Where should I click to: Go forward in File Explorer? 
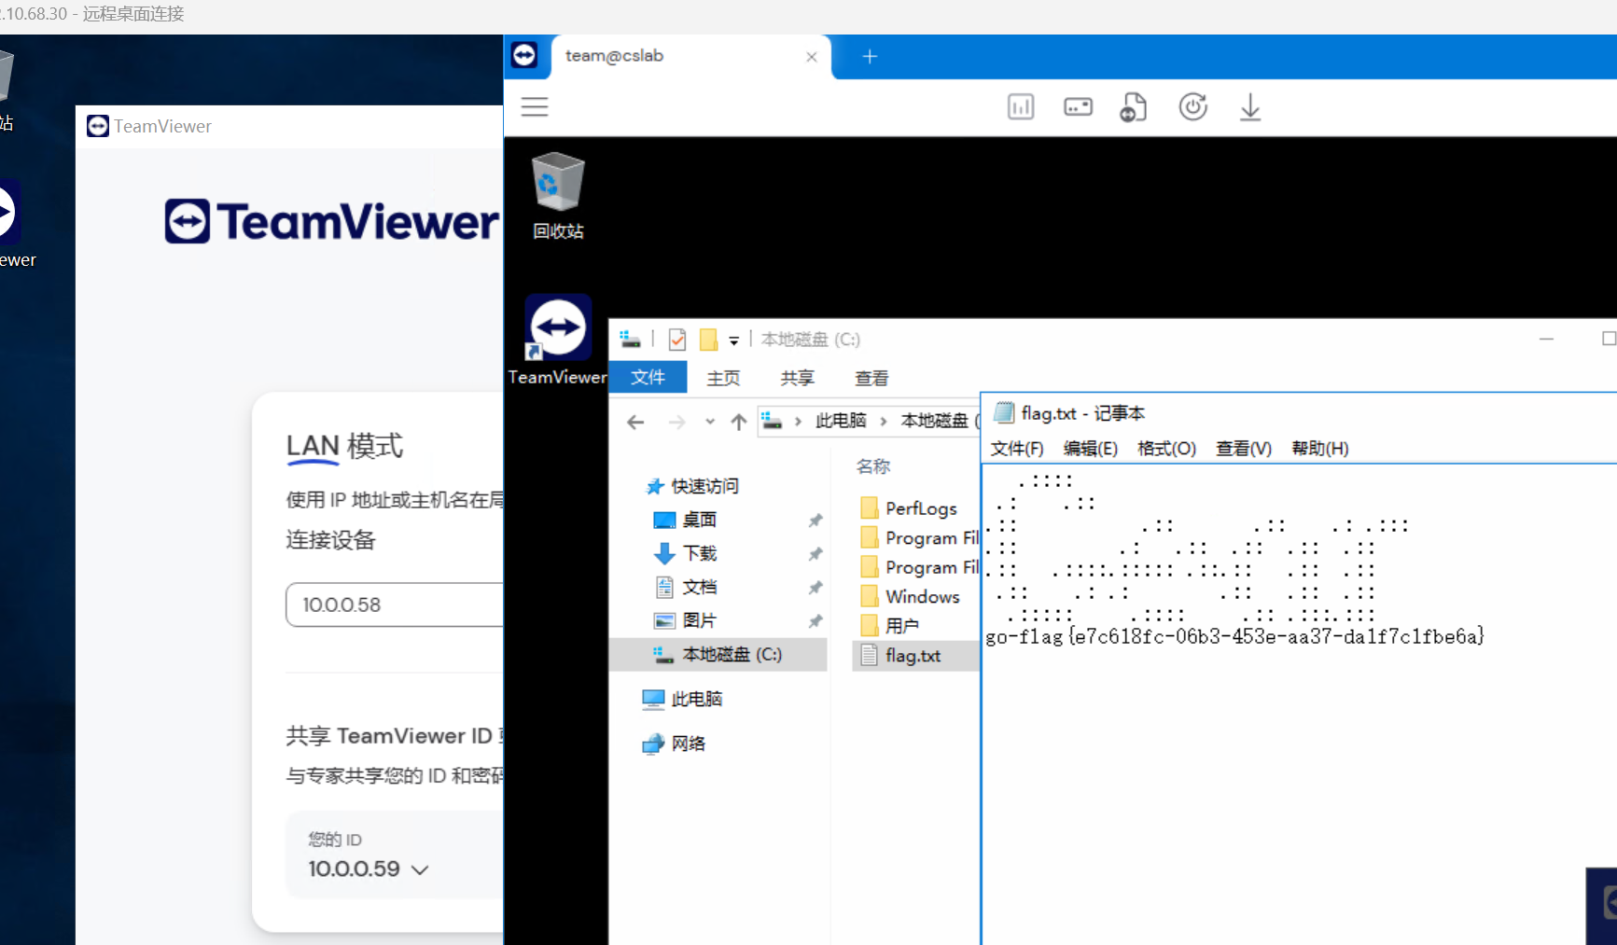(676, 423)
